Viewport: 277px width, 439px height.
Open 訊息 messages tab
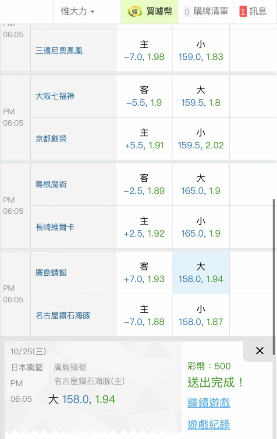pos(255,11)
